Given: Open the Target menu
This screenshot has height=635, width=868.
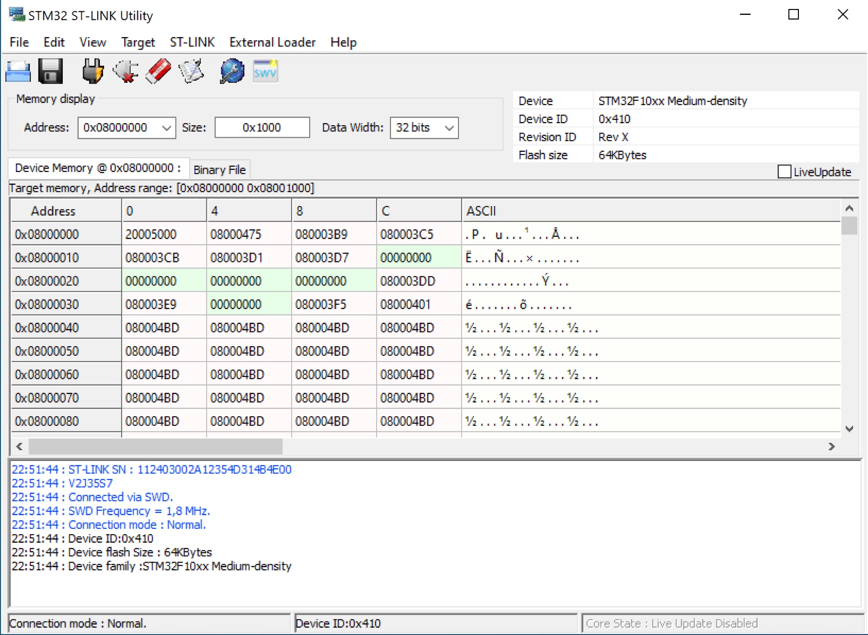Looking at the screenshot, I should click(138, 42).
